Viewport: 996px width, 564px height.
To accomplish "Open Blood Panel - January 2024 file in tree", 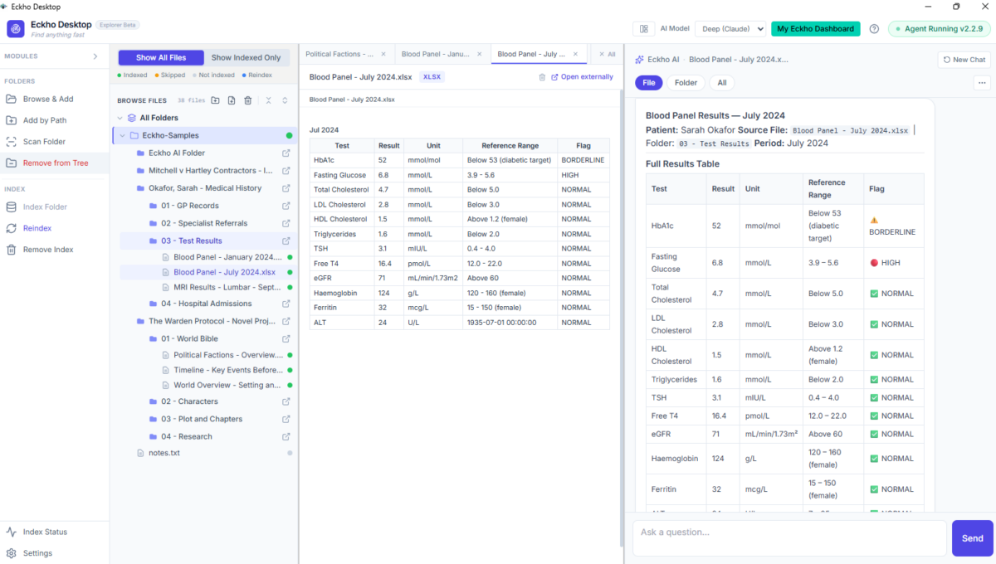I will pyautogui.click(x=228, y=257).
